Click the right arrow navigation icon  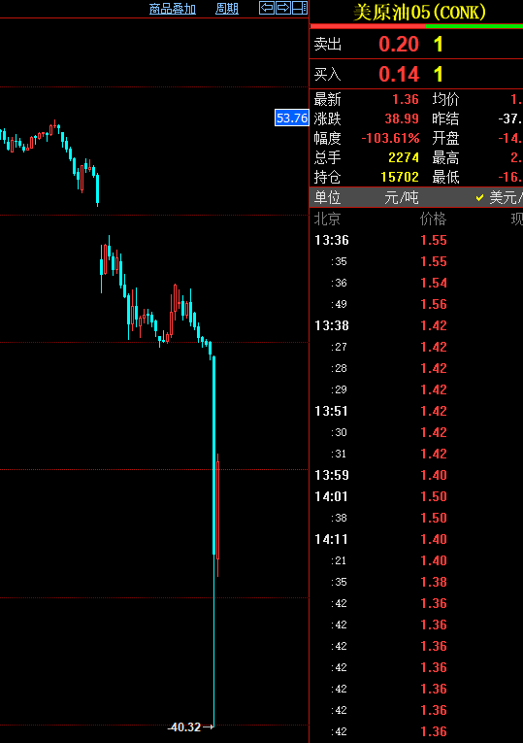point(283,8)
